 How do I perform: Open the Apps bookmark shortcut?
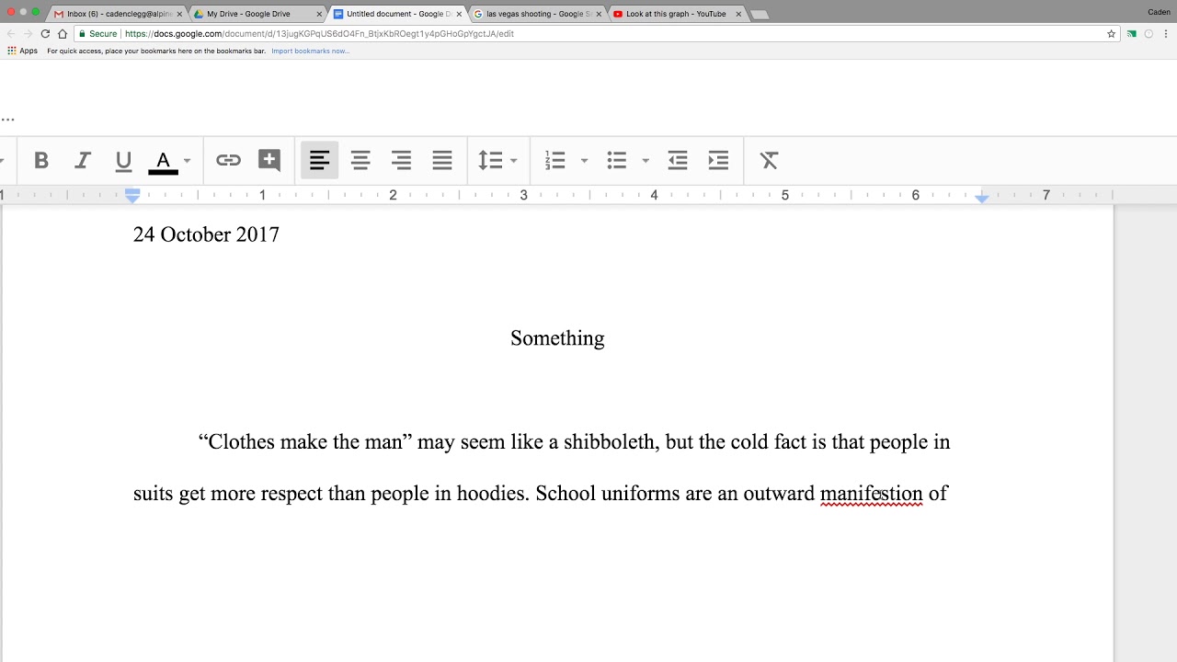click(x=22, y=51)
